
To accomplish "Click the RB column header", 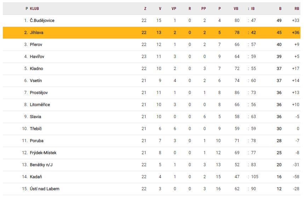I will click(x=297, y=8).
